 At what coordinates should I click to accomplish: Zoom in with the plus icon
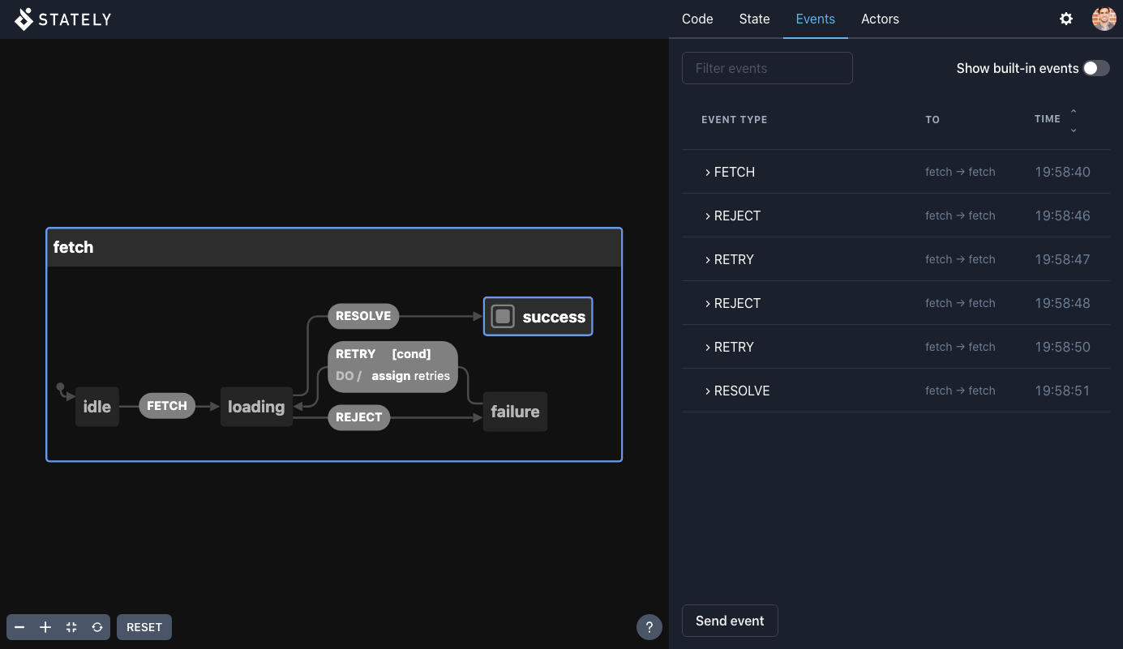click(45, 627)
